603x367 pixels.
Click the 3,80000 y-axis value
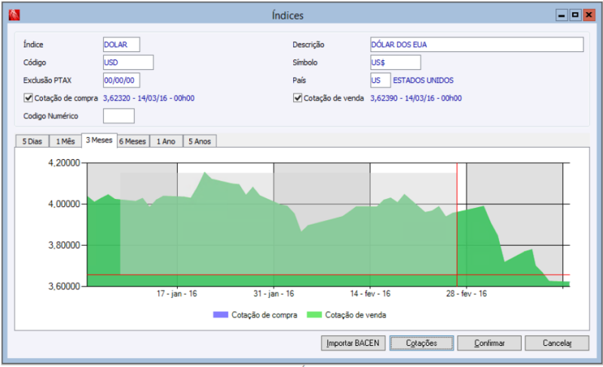[64, 245]
